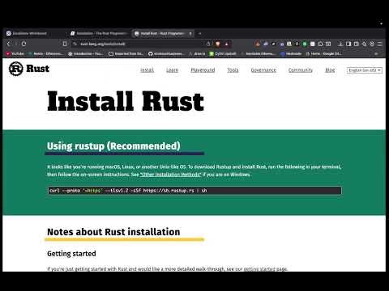Click the 'Install Rust' page heading

click(x=126, y=101)
